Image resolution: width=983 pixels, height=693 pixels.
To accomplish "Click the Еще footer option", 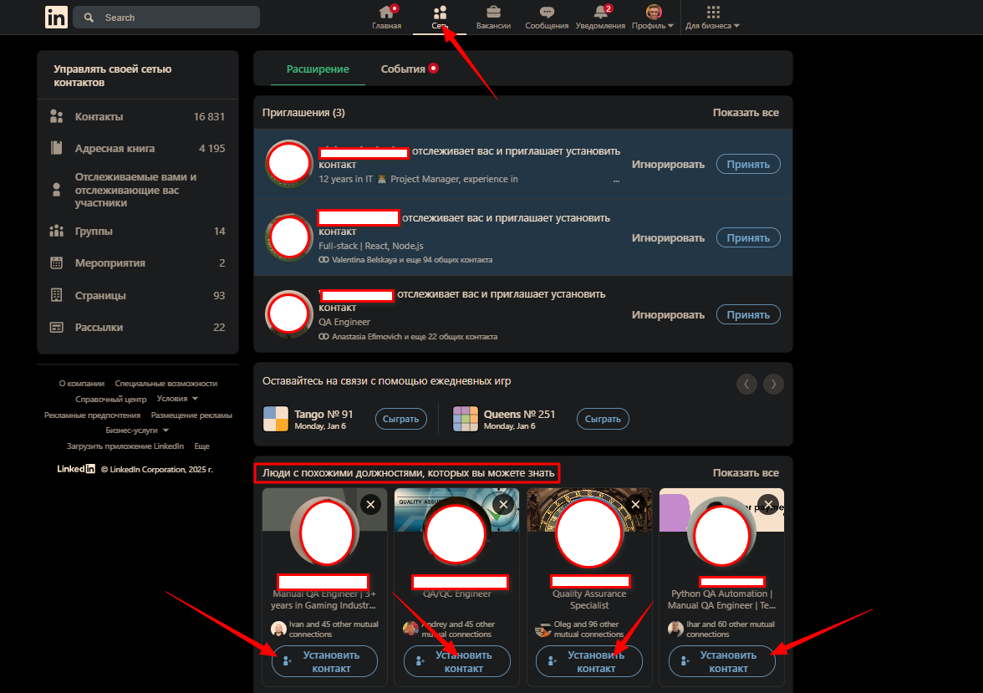I will point(202,446).
